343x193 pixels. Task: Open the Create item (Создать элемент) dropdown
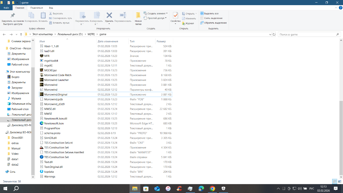coord(156,13)
